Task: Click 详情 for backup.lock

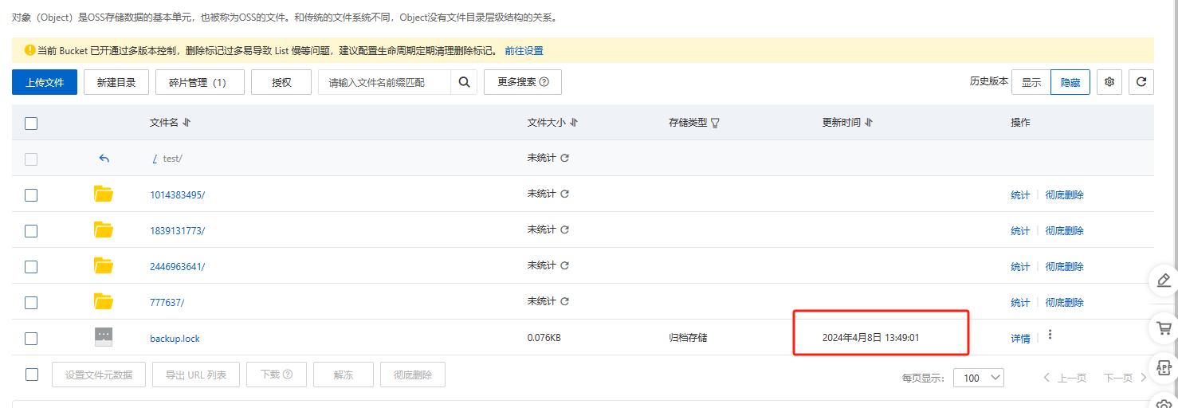Action: click(1020, 338)
